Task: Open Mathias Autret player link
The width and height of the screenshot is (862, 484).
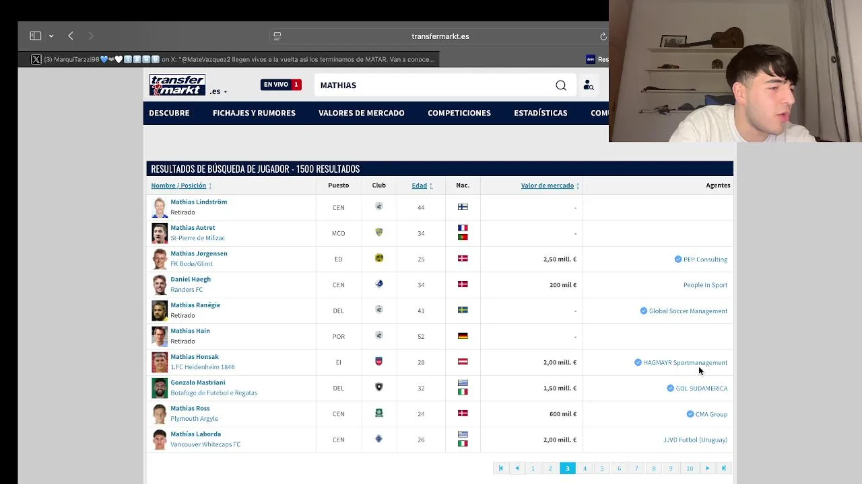Action: [x=193, y=228]
